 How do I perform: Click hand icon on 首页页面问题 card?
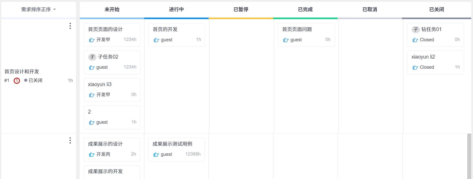(x=286, y=40)
